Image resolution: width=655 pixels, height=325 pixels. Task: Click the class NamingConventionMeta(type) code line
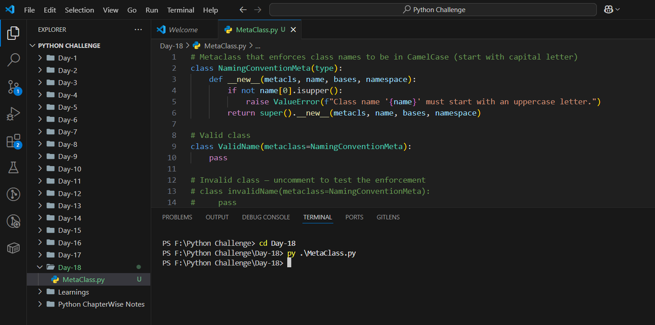[266, 68]
